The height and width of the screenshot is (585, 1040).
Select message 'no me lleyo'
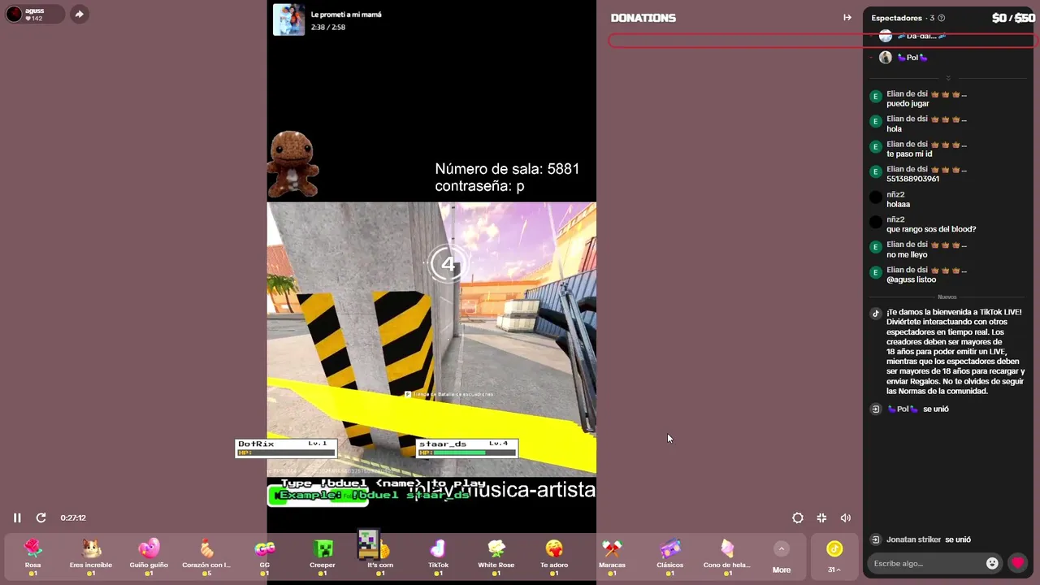[907, 254]
